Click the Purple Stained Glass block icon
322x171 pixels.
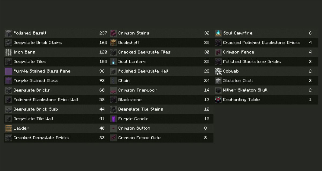tap(9, 81)
